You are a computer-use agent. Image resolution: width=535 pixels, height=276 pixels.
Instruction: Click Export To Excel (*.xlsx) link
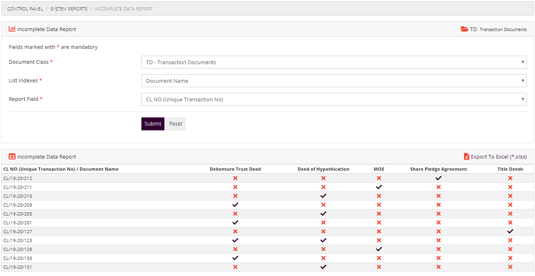click(x=498, y=157)
